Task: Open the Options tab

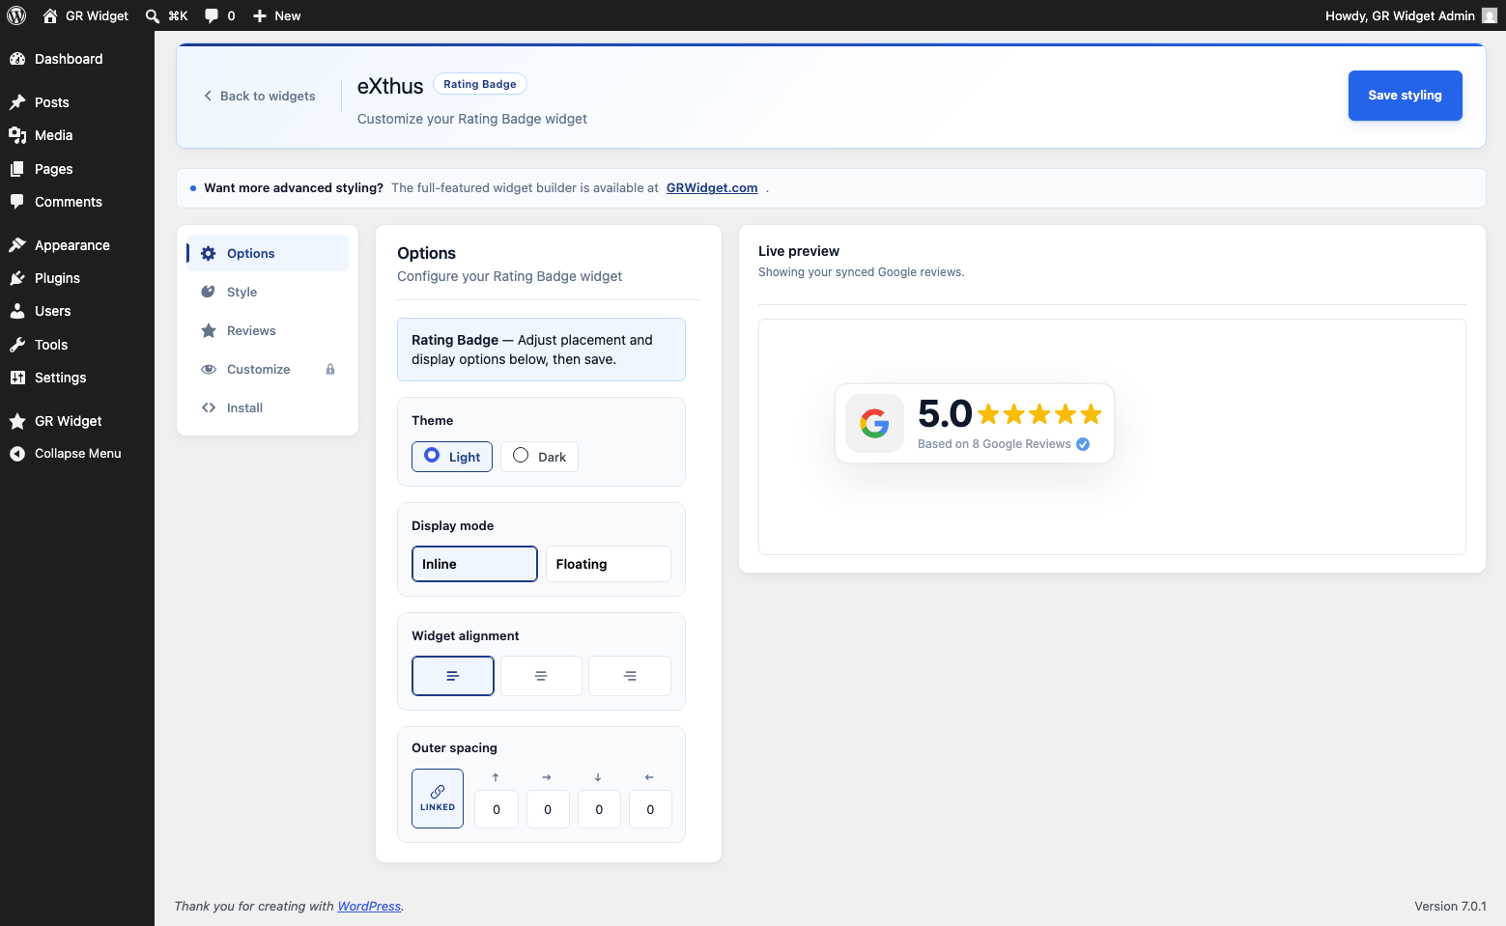Action: (x=268, y=253)
